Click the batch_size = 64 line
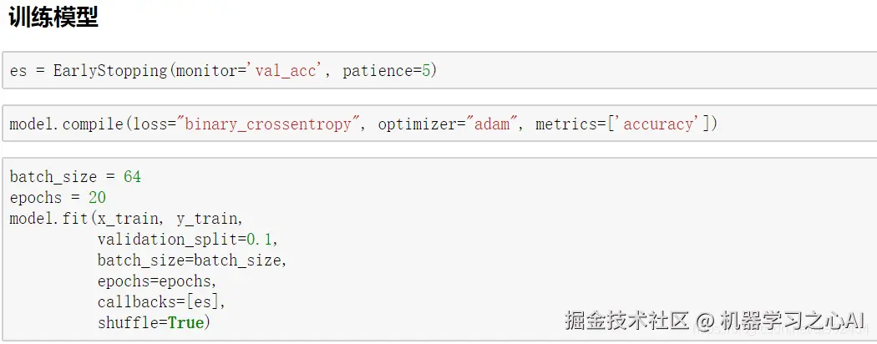877x344 pixels. click(75, 177)
